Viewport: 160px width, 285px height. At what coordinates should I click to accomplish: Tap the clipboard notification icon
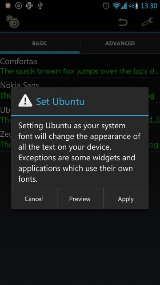[8, 6]
